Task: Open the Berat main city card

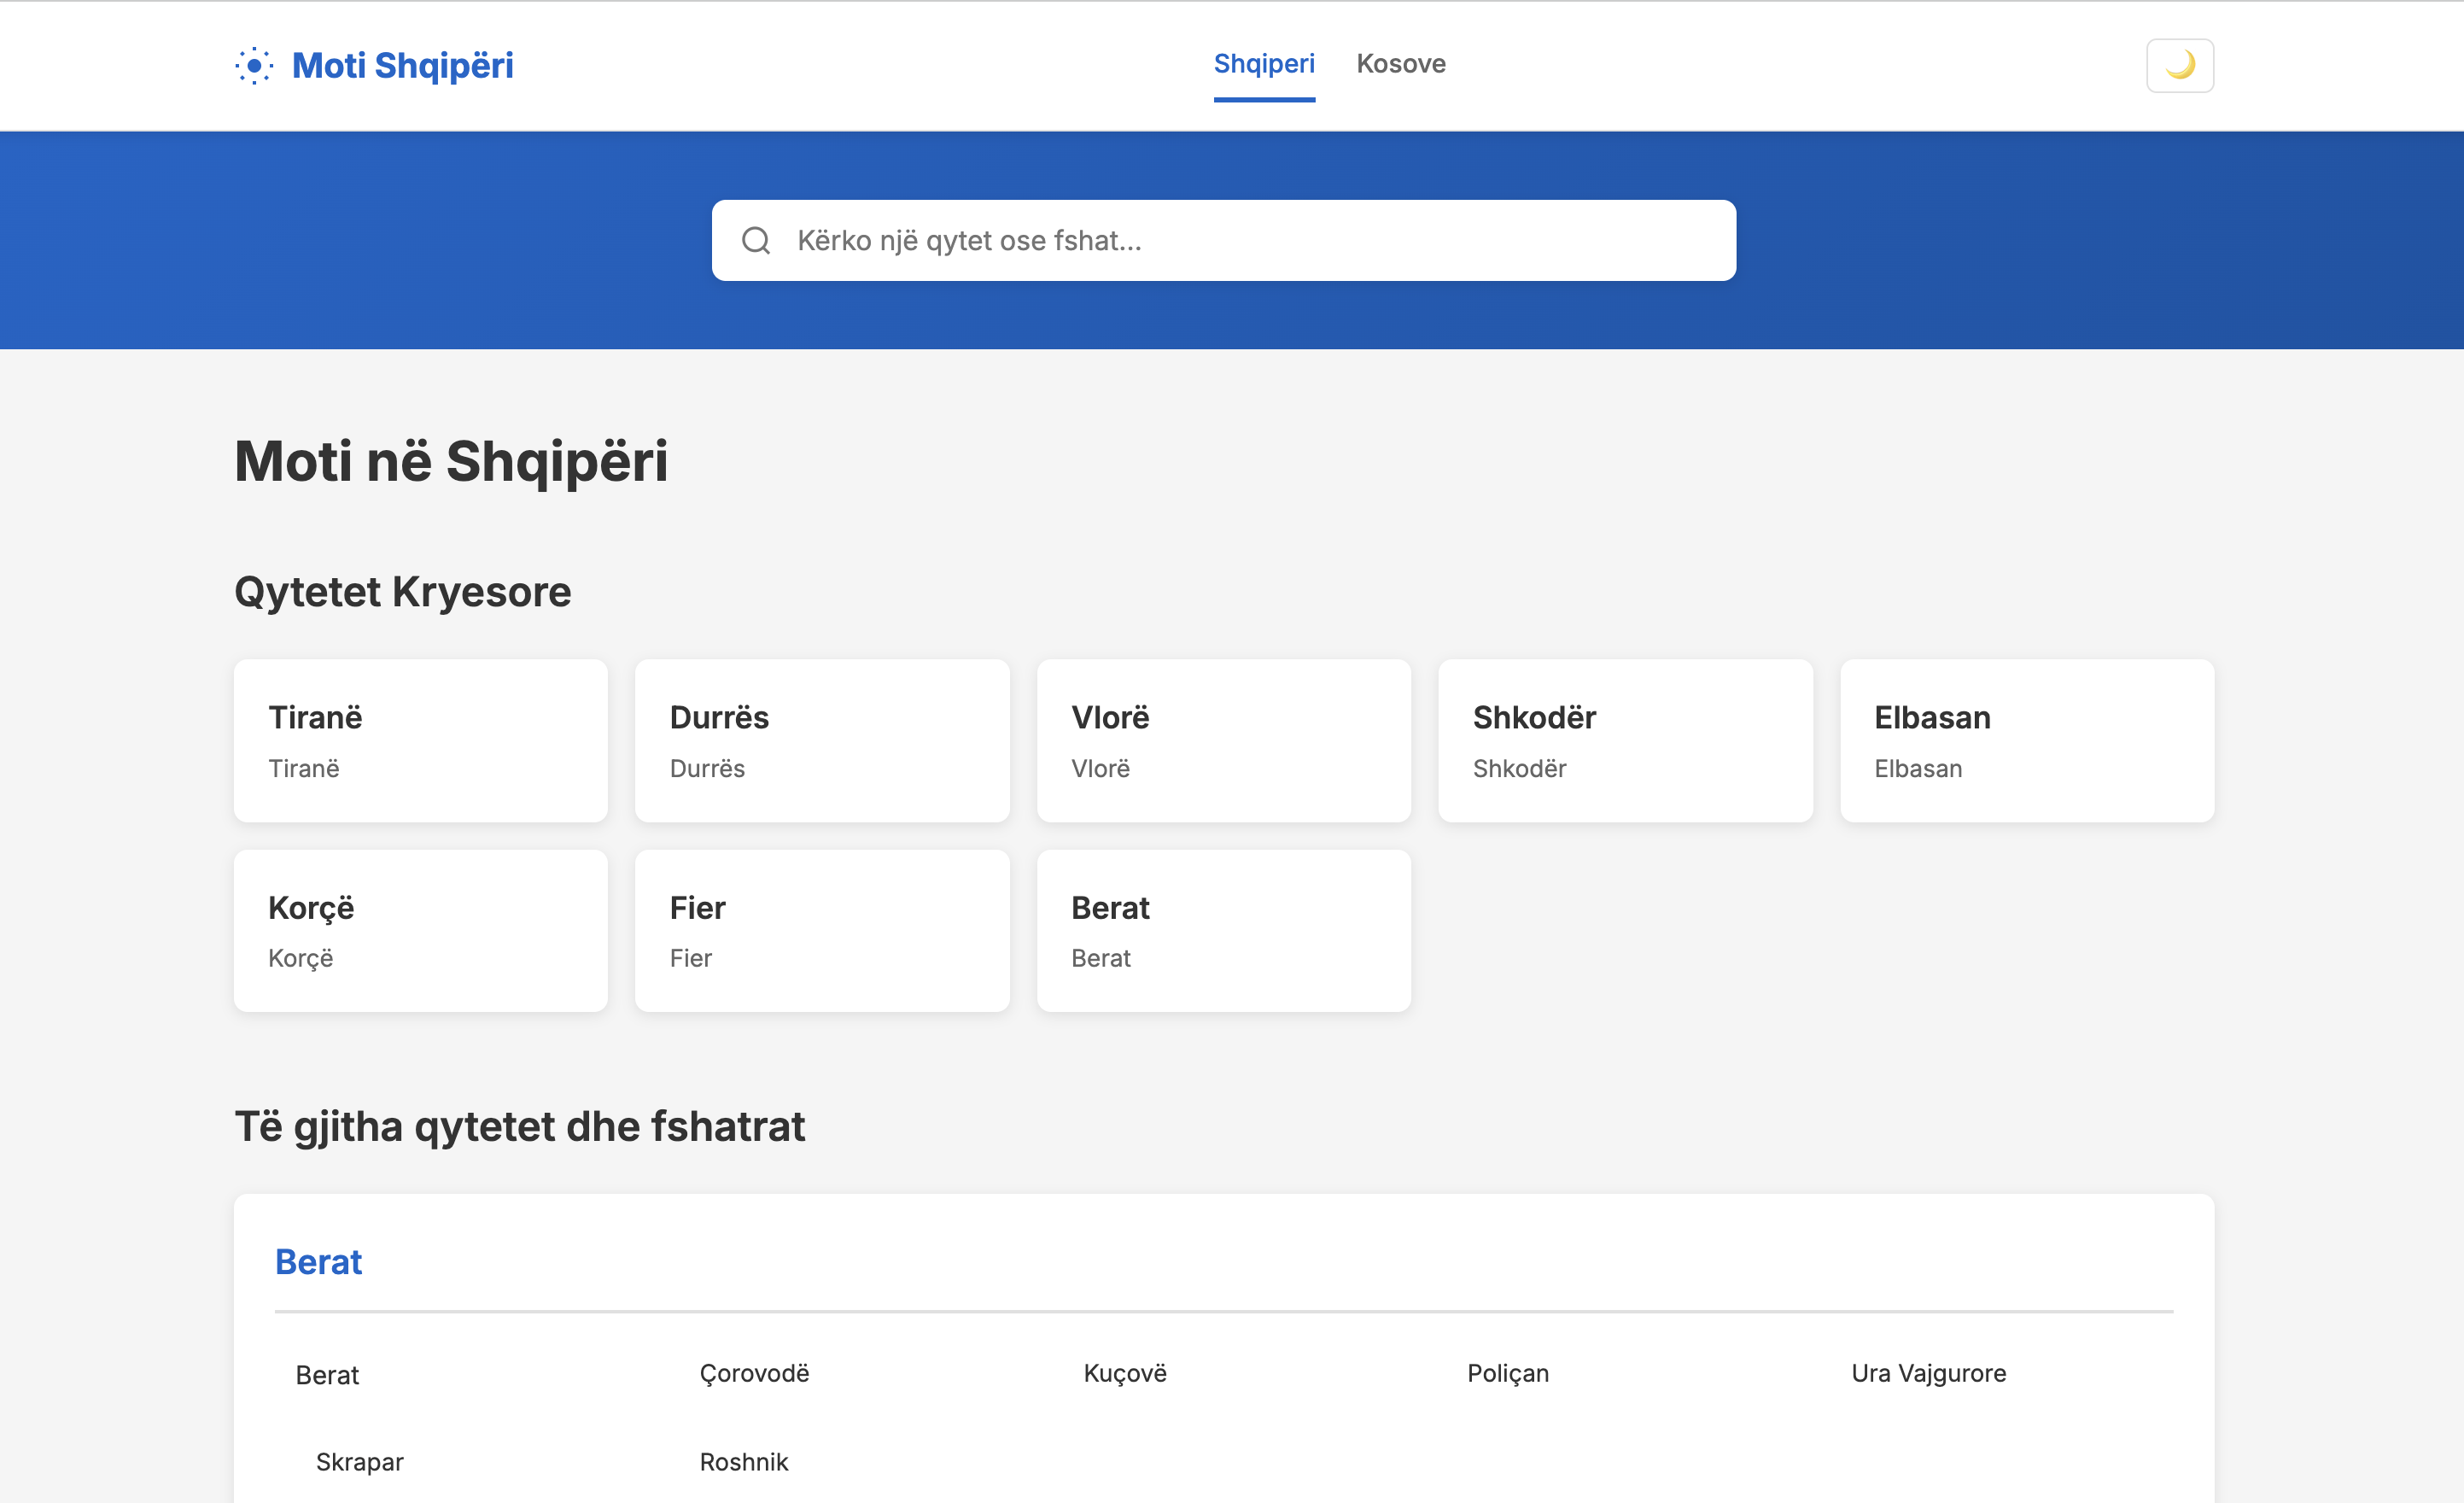Action: point(1223,930)
